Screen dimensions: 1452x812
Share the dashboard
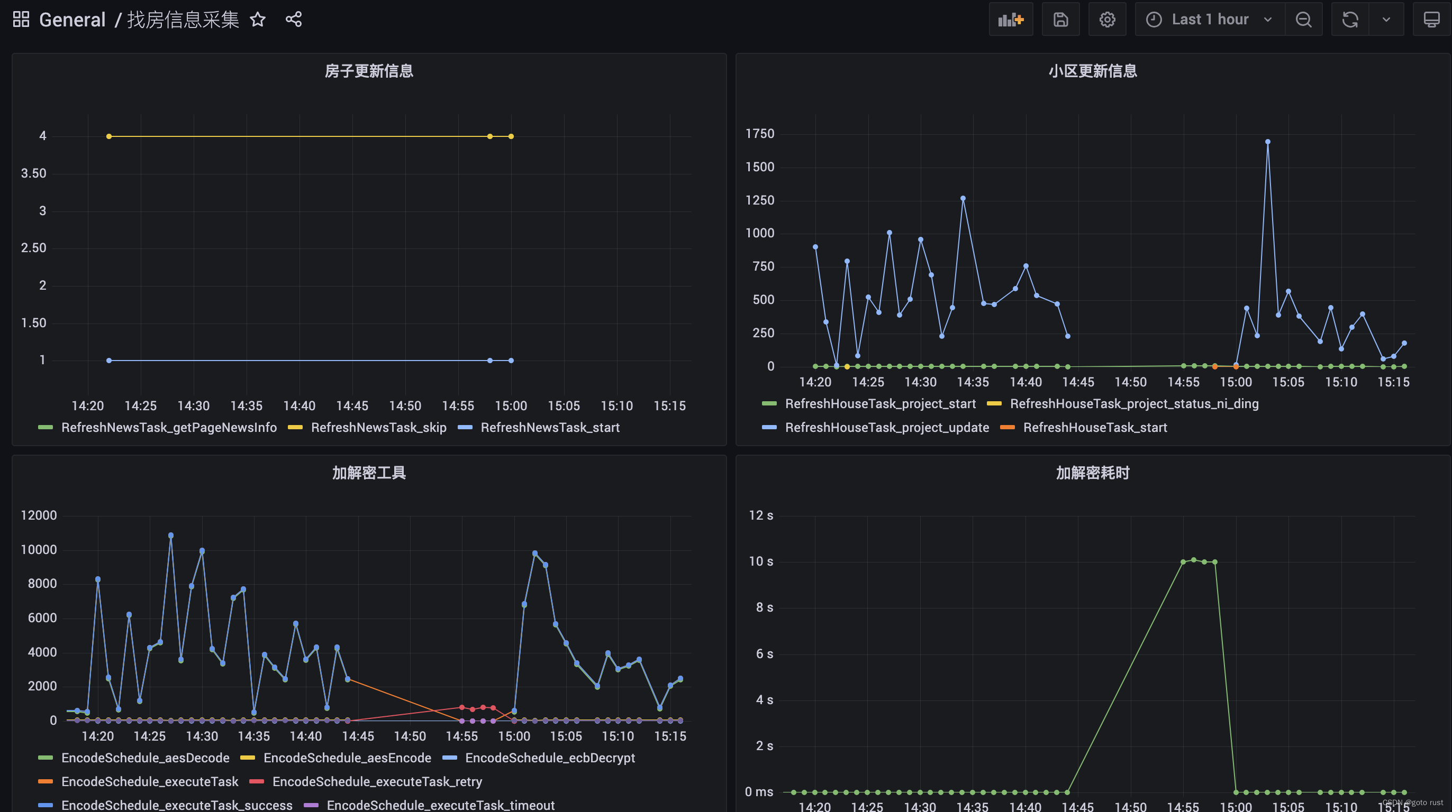294,20
